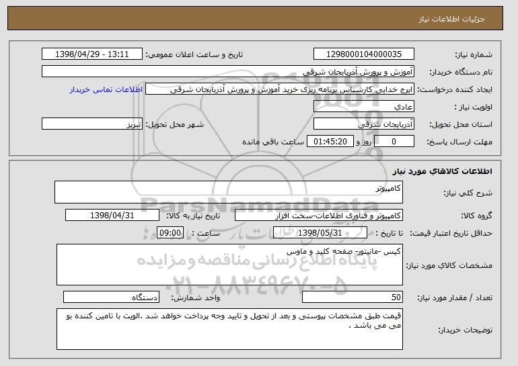This screenshot has height=366, width=518.
Task: Click the request creator field ایرج خدایی
Action: 280,89
